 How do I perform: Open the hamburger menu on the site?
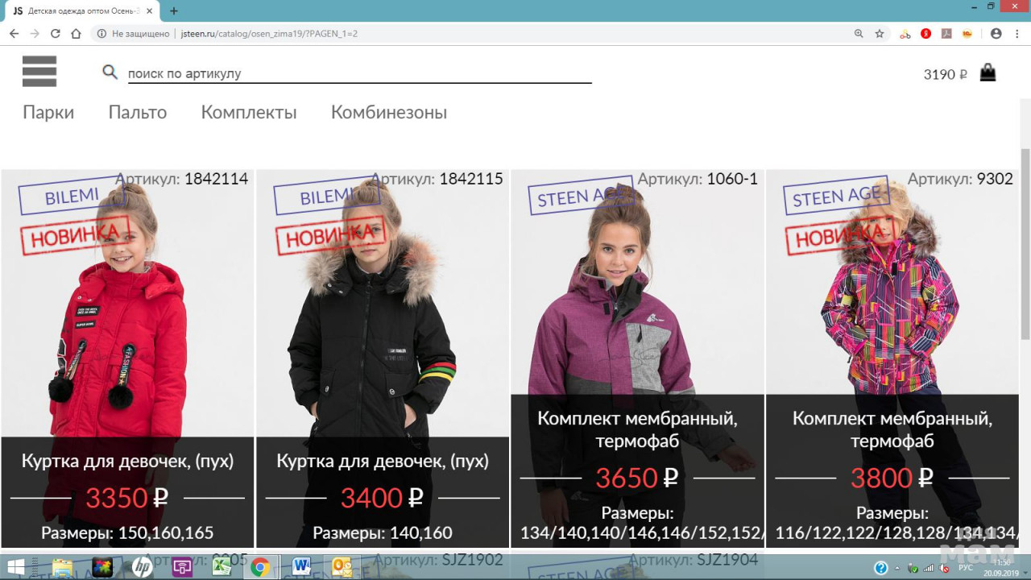click(39, 72)
